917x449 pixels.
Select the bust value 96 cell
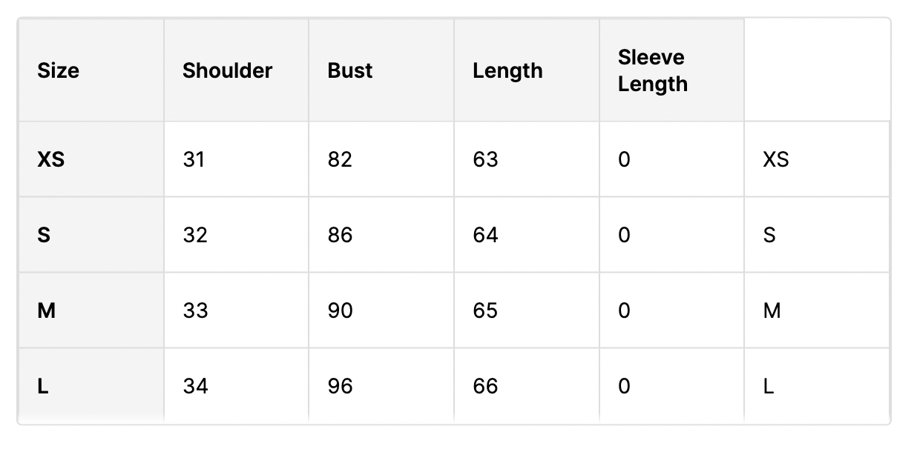click(381, 386)
